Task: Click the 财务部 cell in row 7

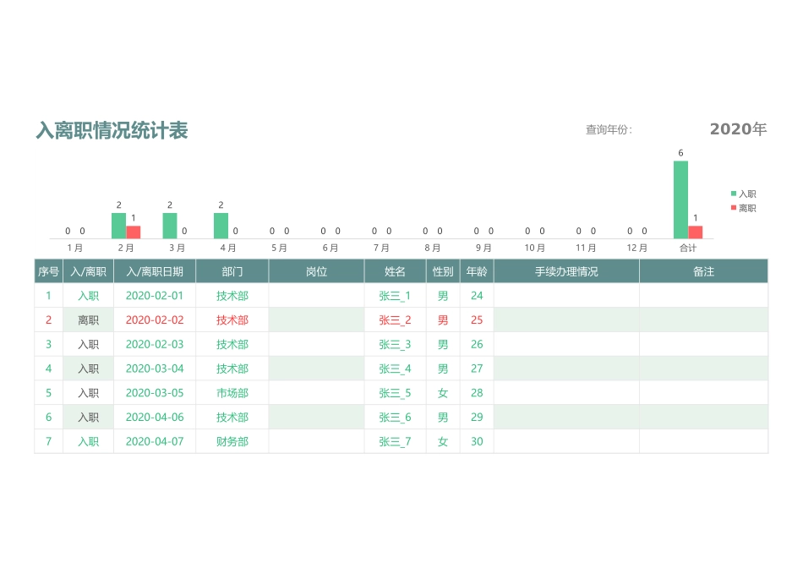Action: click(x=232, y=441)
